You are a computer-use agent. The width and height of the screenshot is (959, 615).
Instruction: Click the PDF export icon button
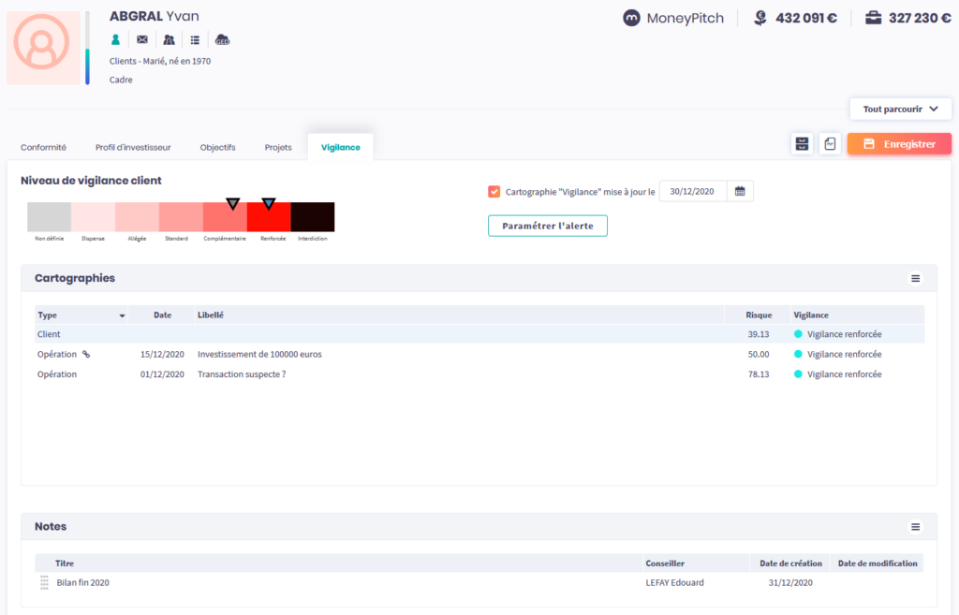(x=830, y=144)
